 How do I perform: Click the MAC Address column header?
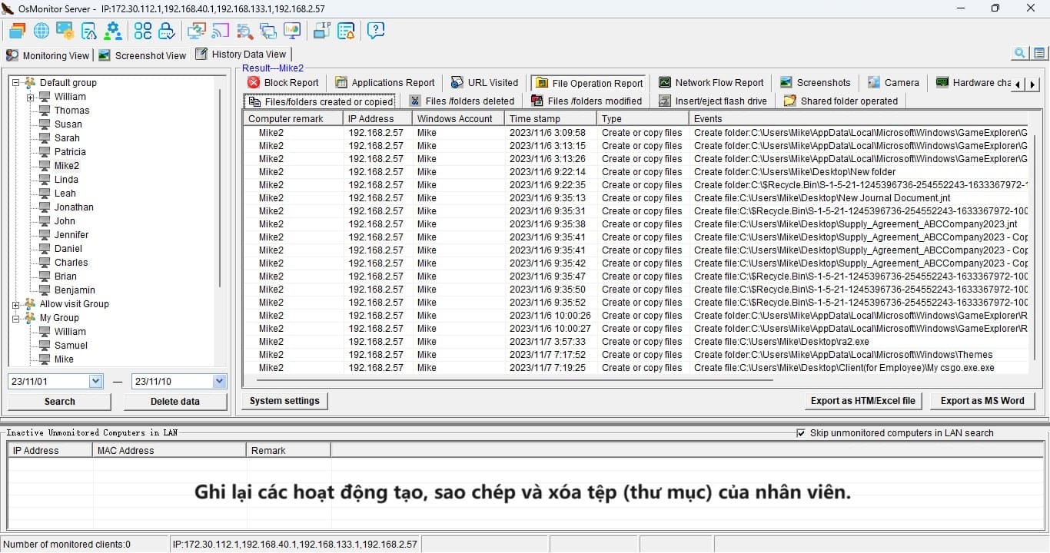[169, 451]
